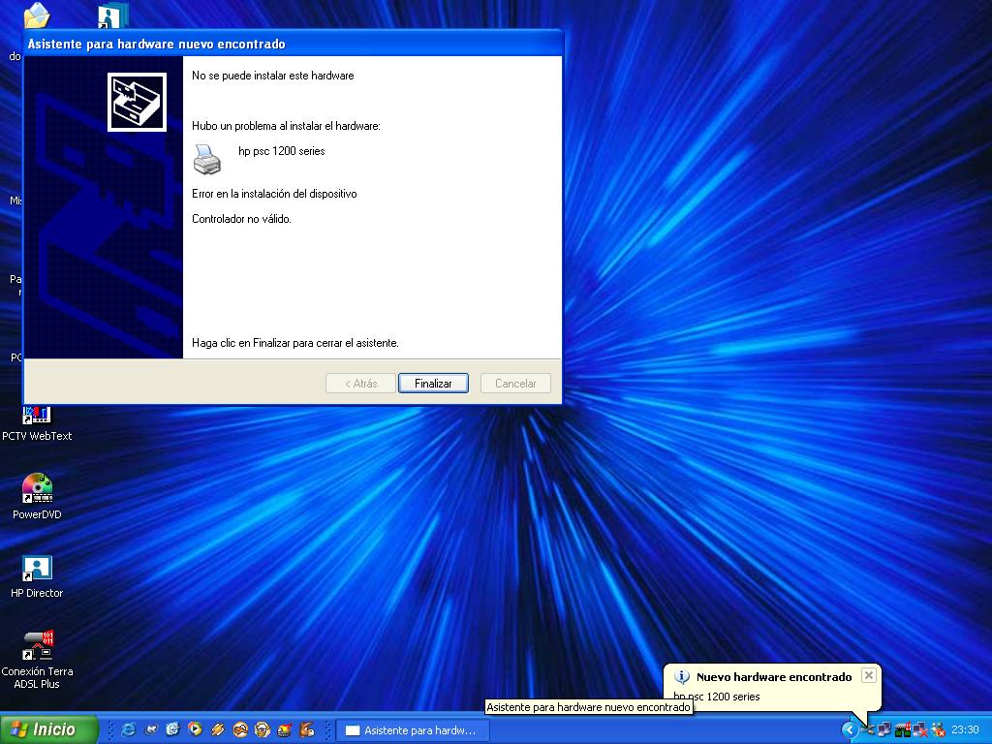Screen dimensions: 992x744
Task: Select Conexión Terra ADSL Plus shortcut
Action: tap(37, 660)
